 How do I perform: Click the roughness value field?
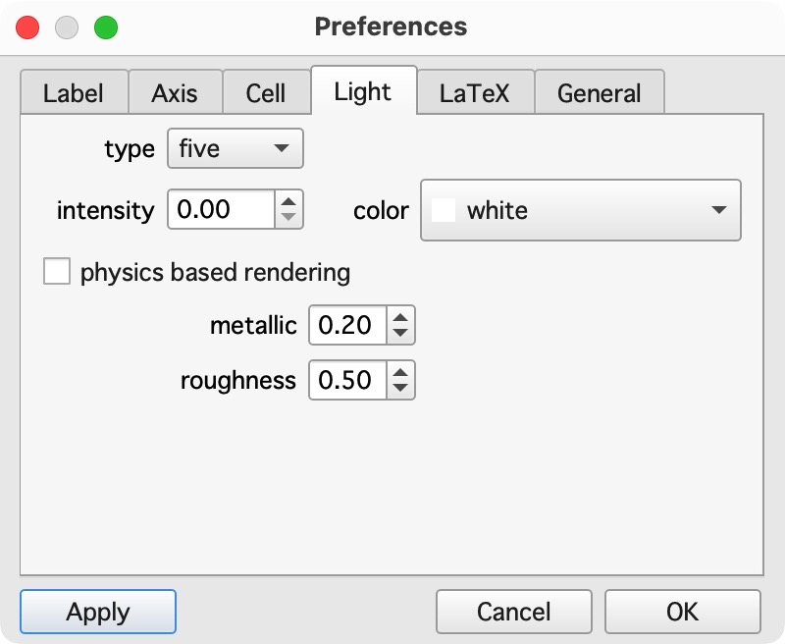point(348,380)
